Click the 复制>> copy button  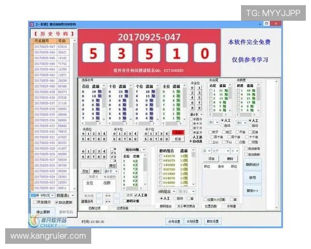click(x=252, y=190)
